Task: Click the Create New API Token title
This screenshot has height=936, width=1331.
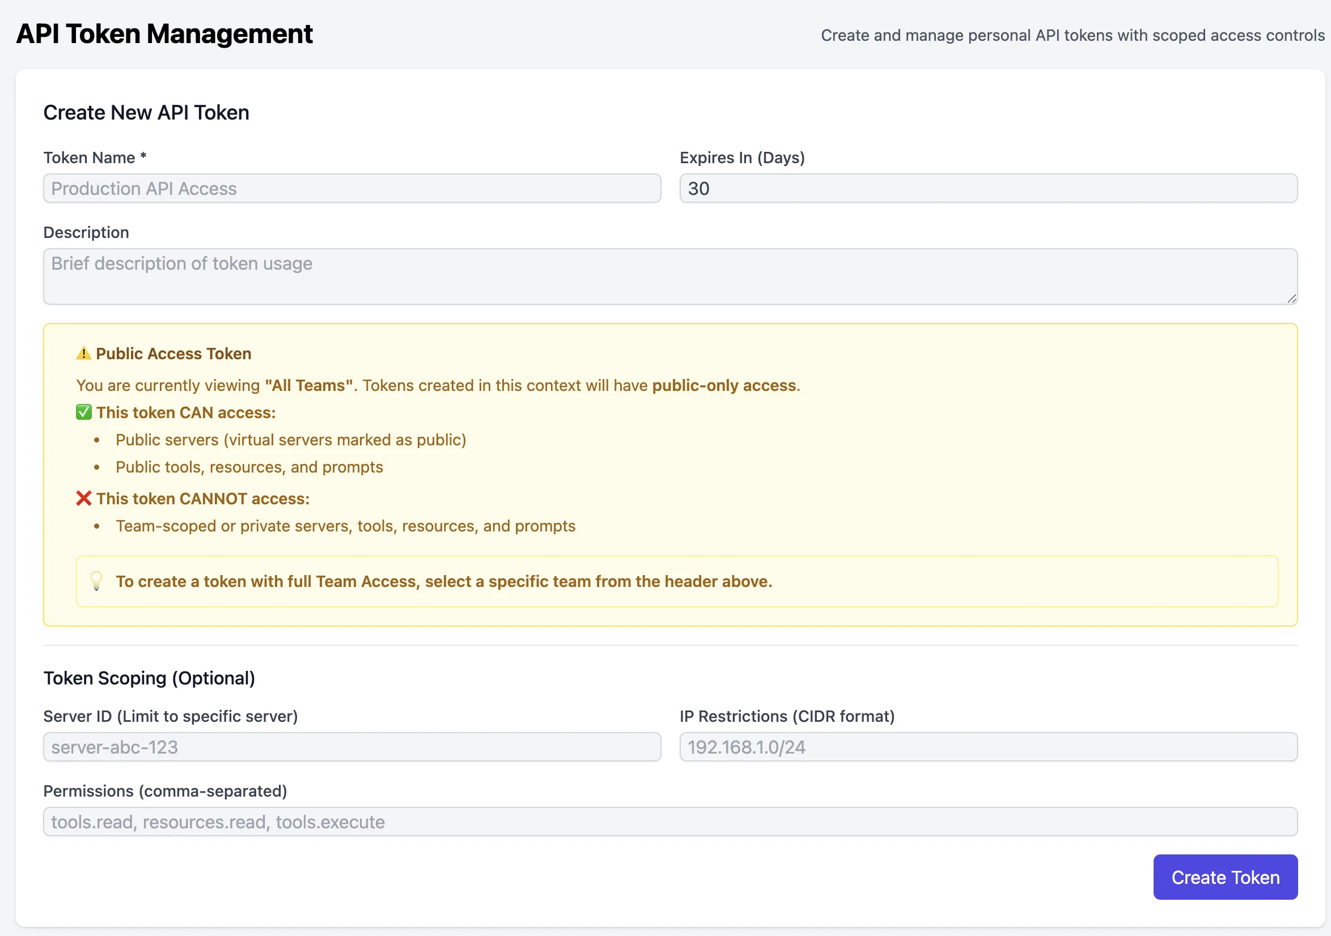Action: point(146,112)
